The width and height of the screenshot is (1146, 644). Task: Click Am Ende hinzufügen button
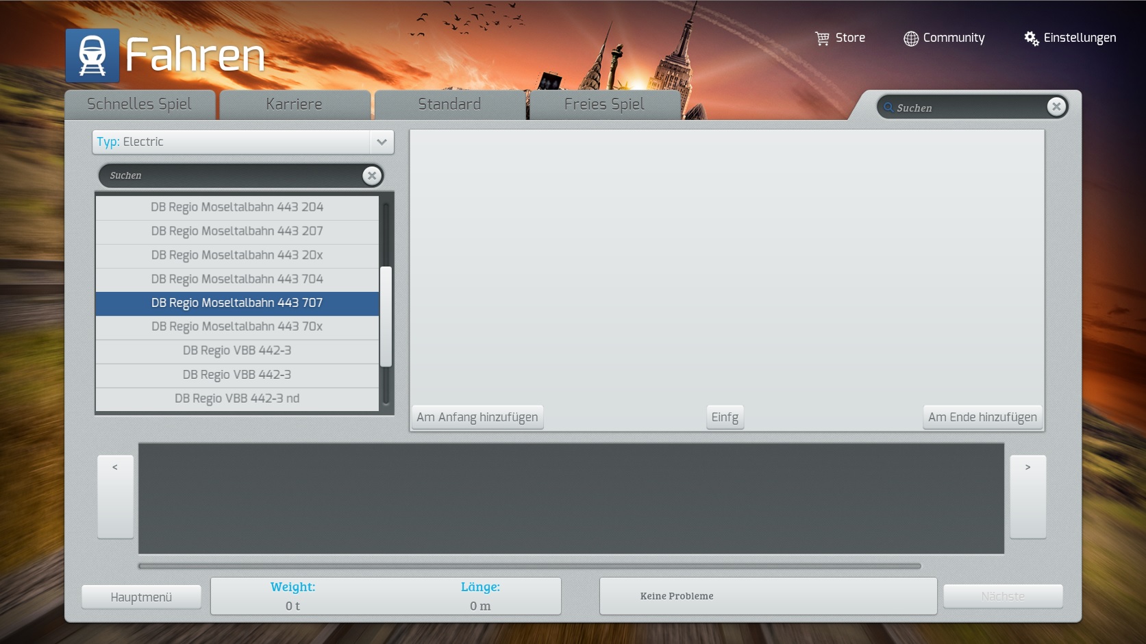point(982,417)
